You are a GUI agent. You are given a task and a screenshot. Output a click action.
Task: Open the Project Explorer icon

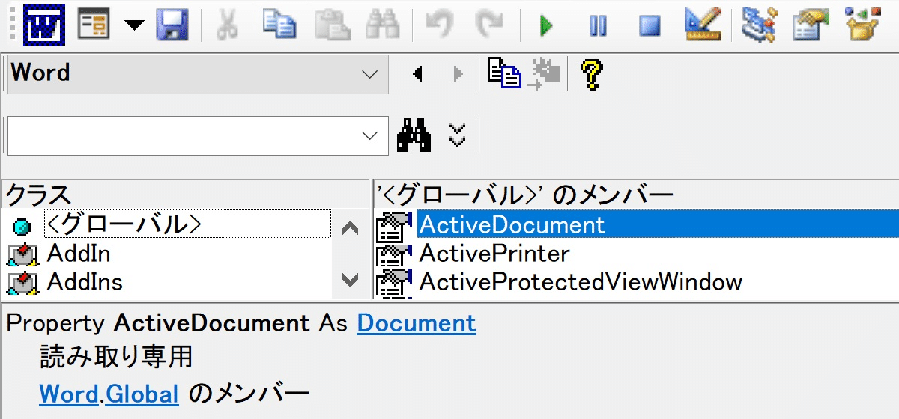(x=758, y=26)
